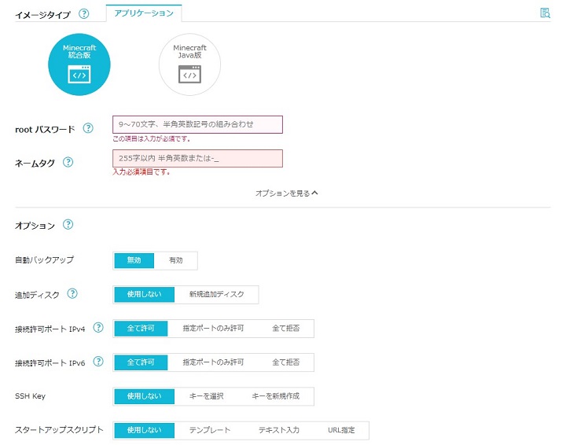This screenshot has width=566, height=445.
Task: Open help icon next to ネームタグ
Action: pos(68,163)
